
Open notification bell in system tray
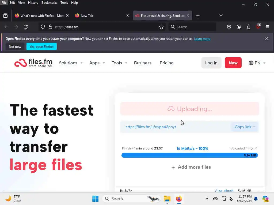(256, 199)
